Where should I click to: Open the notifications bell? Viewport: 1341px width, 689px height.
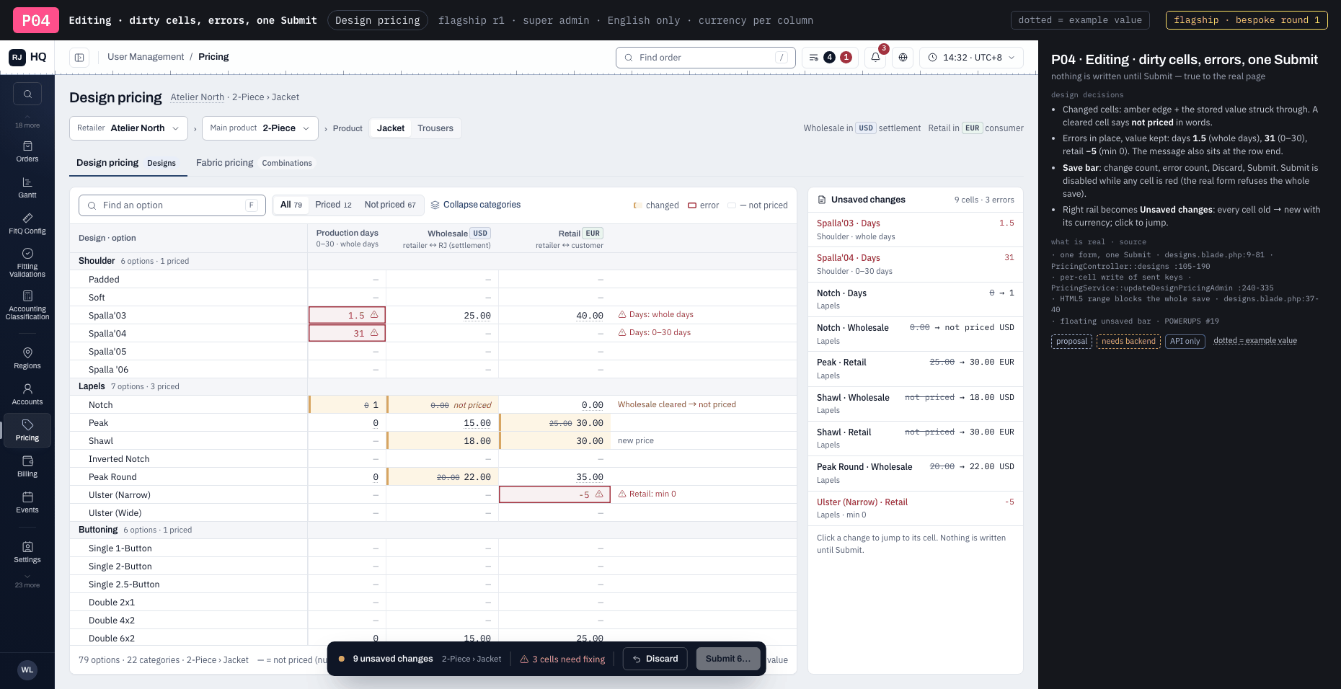coord(875,57)
